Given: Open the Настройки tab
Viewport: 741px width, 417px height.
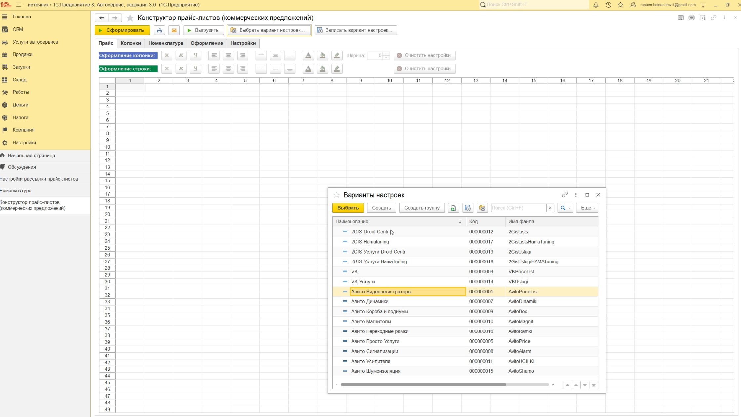Looking at the screenshot, I should click(243, 43).
